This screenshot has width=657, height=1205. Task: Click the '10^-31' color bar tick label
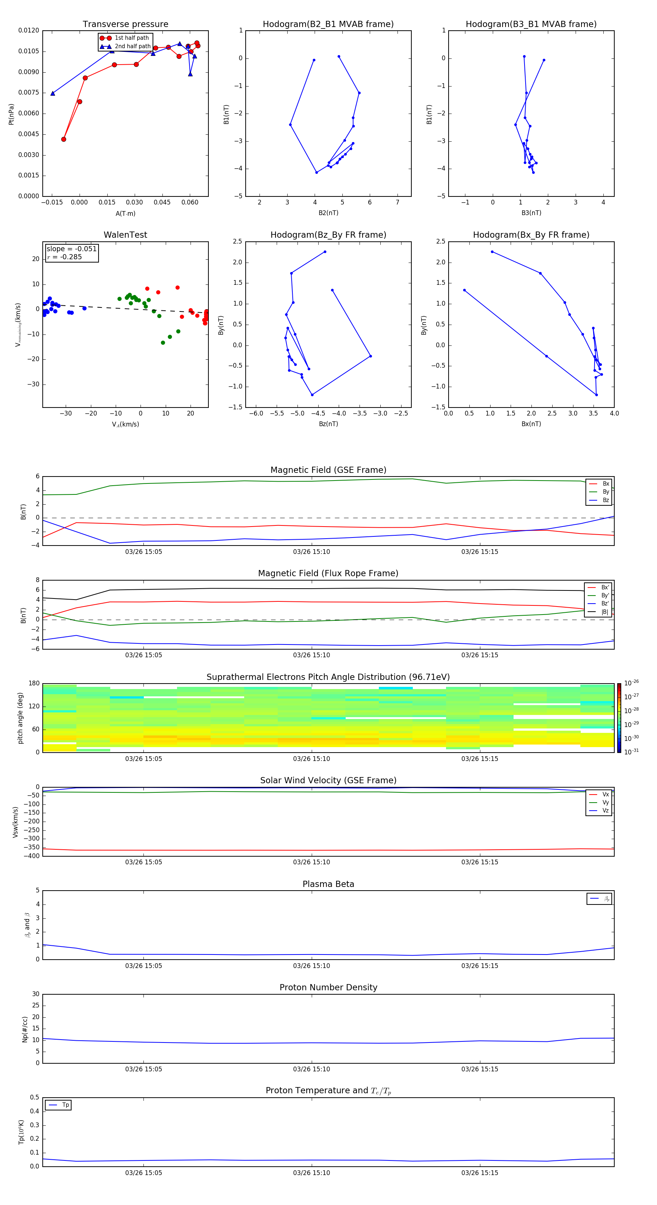(631, 752)
